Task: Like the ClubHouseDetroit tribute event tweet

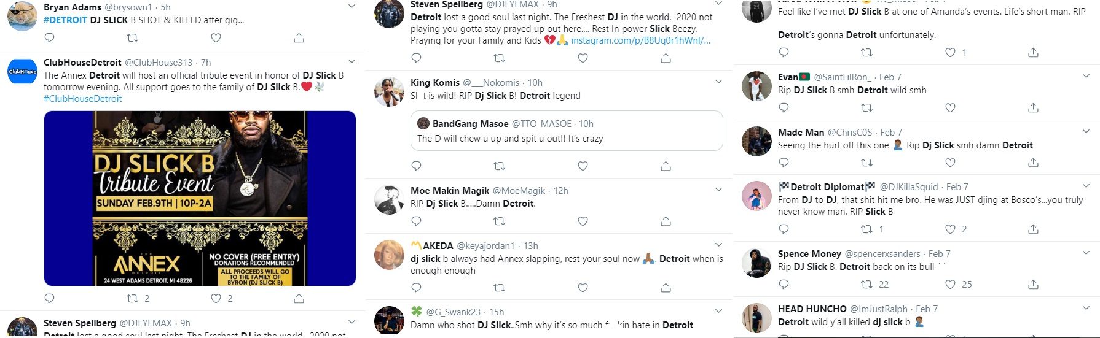Action: [216, 299]
